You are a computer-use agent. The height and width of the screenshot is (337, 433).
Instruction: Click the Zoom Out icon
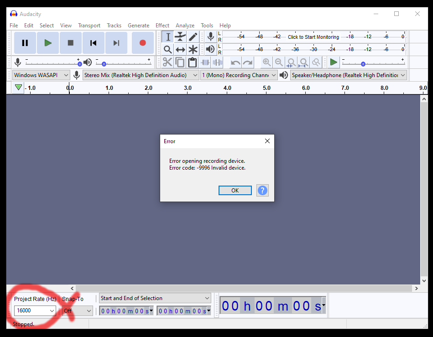point(279,62)
